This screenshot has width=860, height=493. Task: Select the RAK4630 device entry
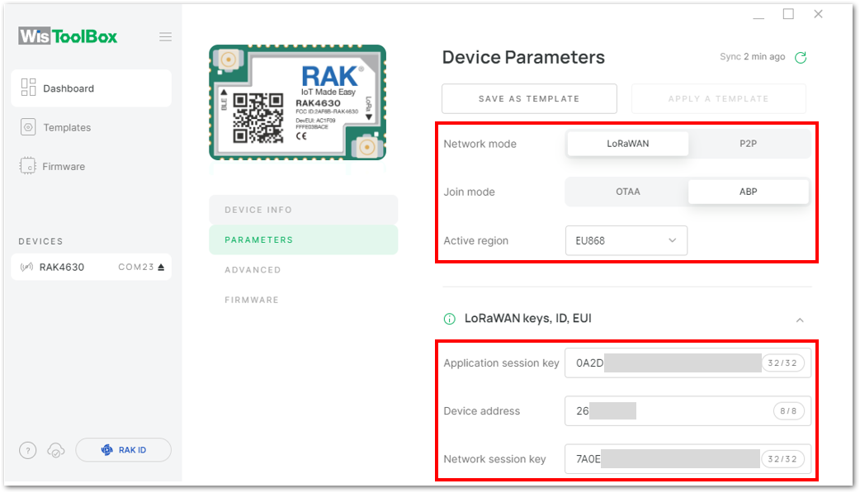(x=91, y=267)
